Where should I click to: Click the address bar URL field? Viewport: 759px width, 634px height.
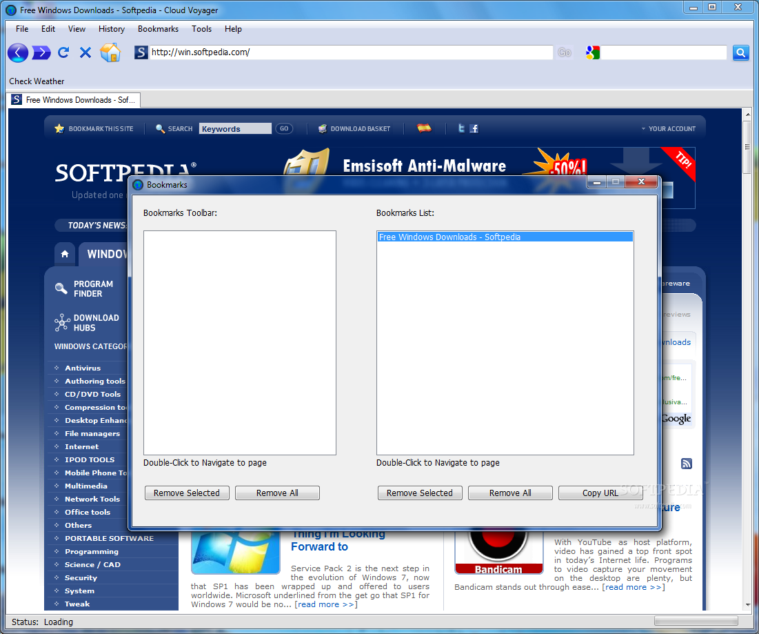[351, 52]
